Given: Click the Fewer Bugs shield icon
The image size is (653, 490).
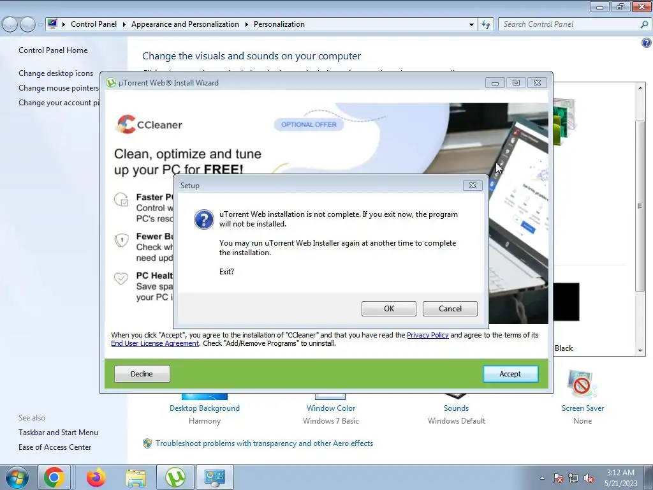Looking at the screenshot, I should 121,240.
